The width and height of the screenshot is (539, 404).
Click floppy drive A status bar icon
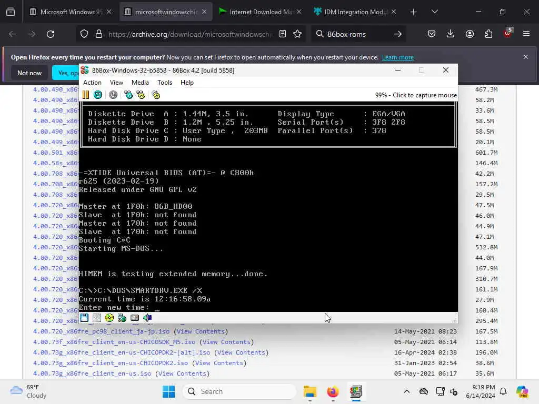pyautogui.click(x=84, y=318)
